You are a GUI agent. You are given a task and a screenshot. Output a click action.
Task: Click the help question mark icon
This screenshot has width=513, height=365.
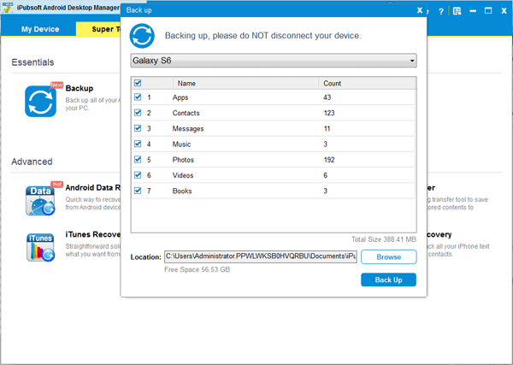click(x=441, y=11)
